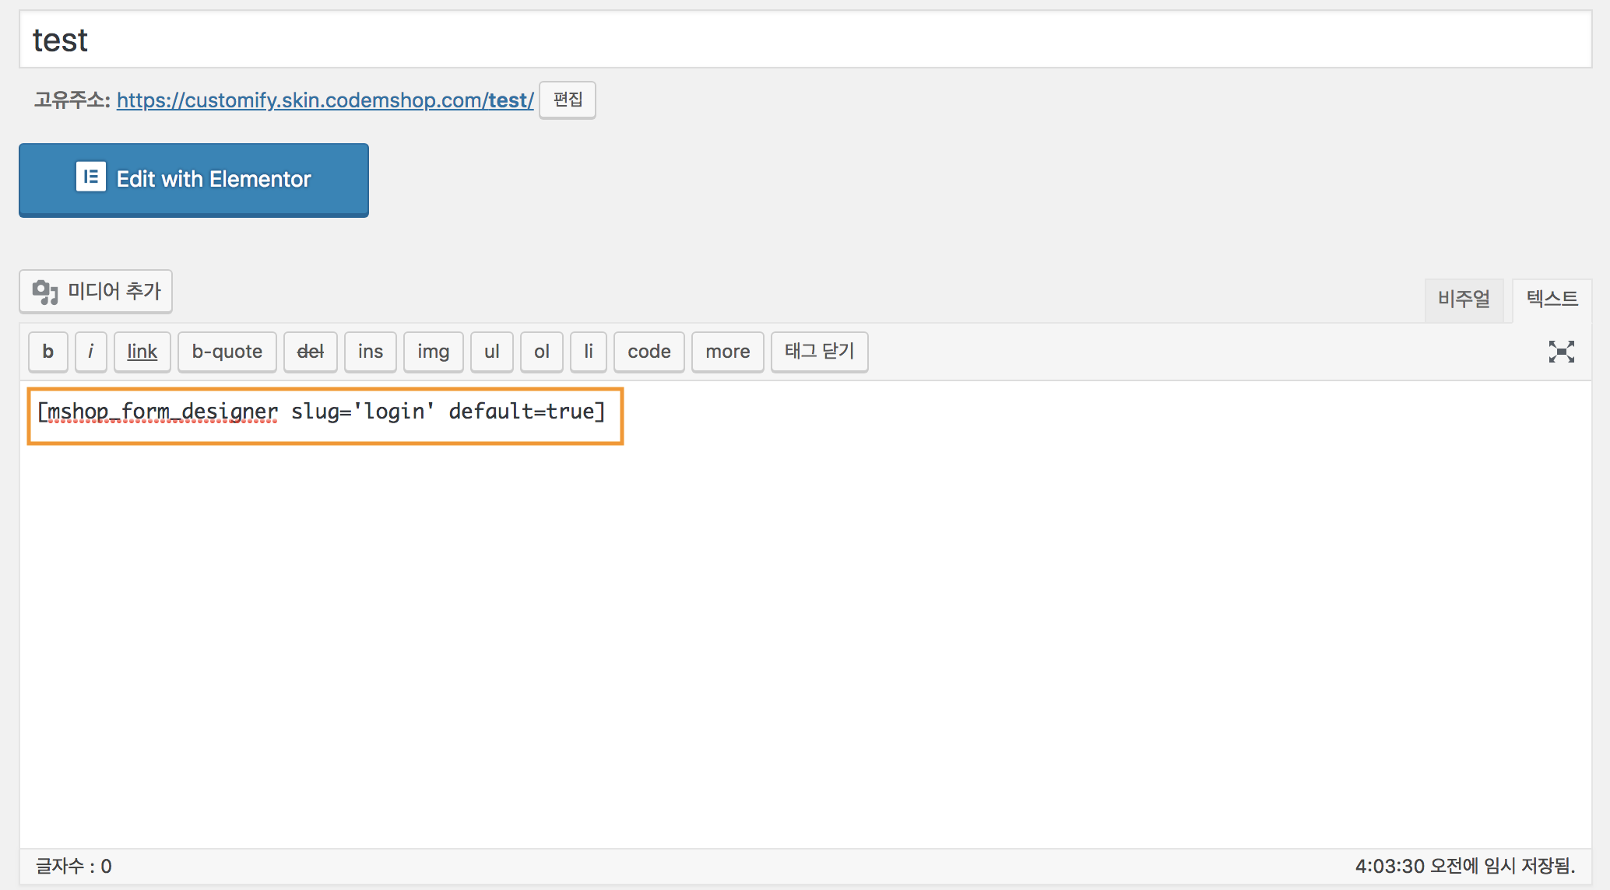The image size is (1610, 890).
Task: Insert deleted text tag with del
Action: coord(311,352)
